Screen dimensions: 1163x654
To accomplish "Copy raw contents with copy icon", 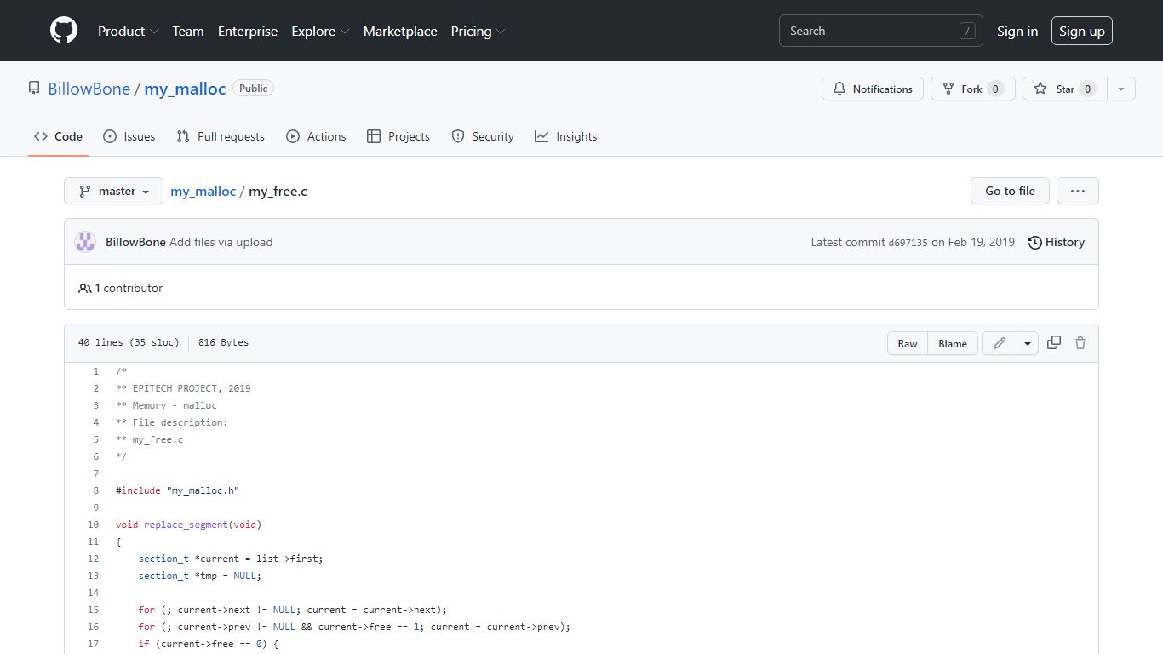I will click(x=1054, y=342).
